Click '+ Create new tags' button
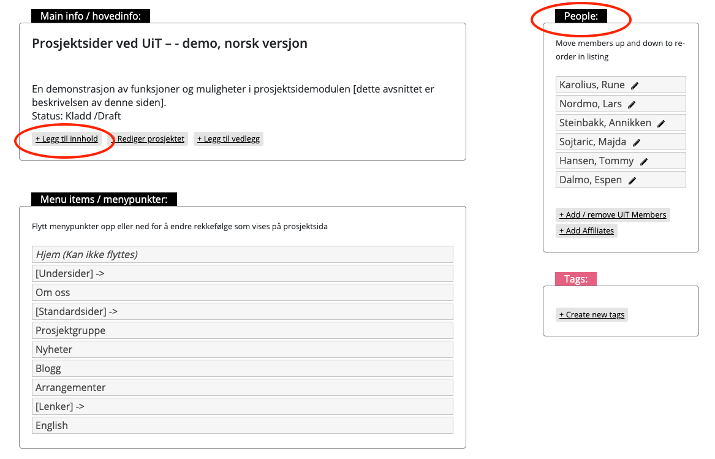The height and width of the screenshot is (459, 715). [x=592, y=314]
